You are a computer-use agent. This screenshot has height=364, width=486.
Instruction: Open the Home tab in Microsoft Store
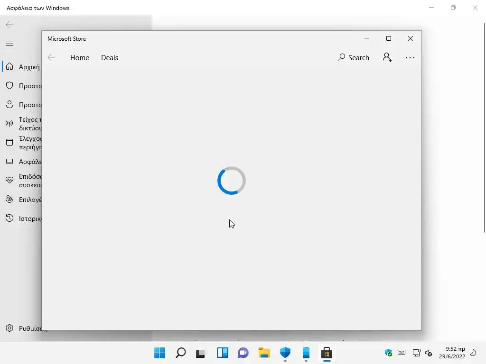[80, 57]
